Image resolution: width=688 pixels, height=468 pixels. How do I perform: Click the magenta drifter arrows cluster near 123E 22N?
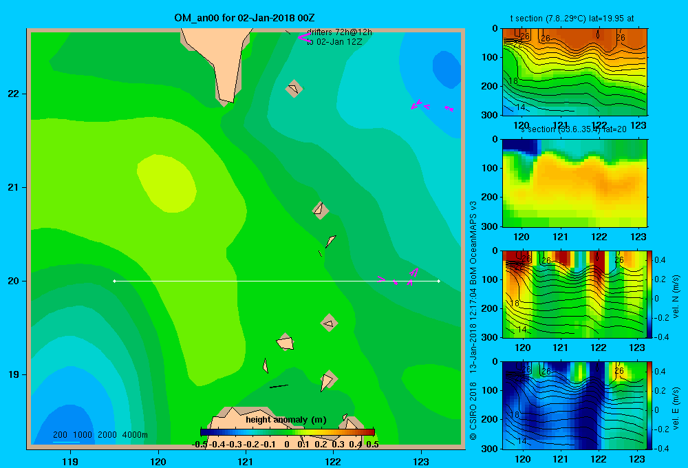tap(432, 105)
